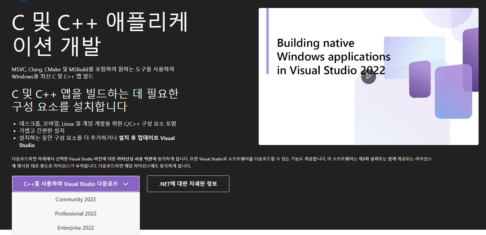Click the .NET에 대한 자세한 정보 button

[188, 184]
